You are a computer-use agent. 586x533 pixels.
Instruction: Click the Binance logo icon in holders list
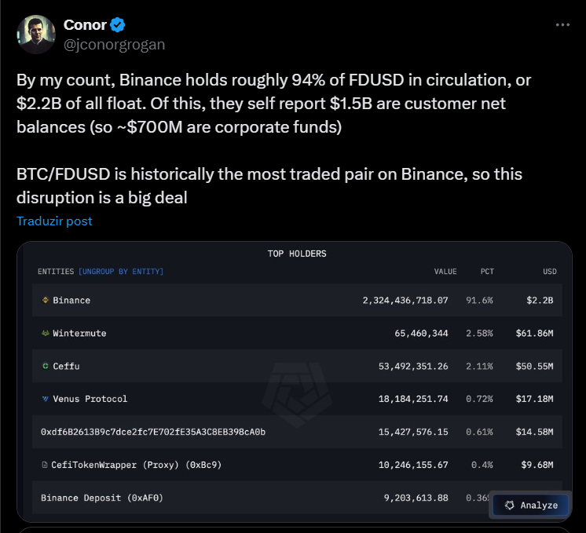pos(46,300)
